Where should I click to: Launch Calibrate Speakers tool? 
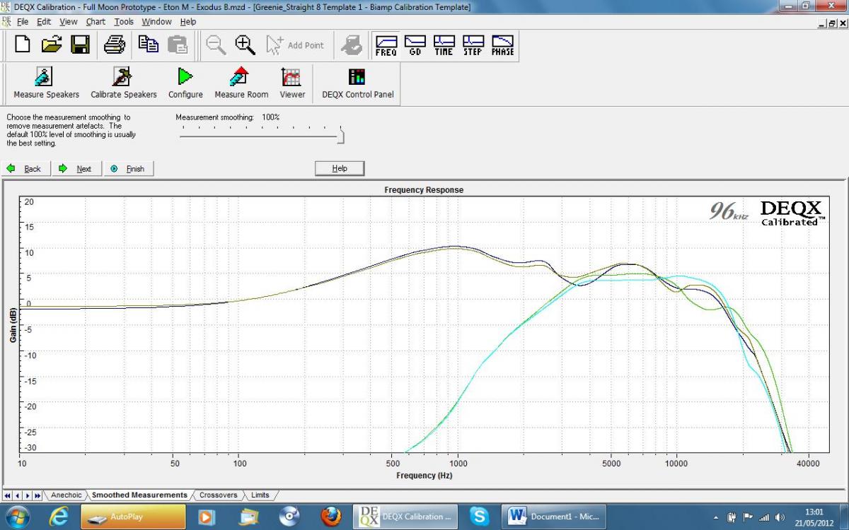(124, 83)
